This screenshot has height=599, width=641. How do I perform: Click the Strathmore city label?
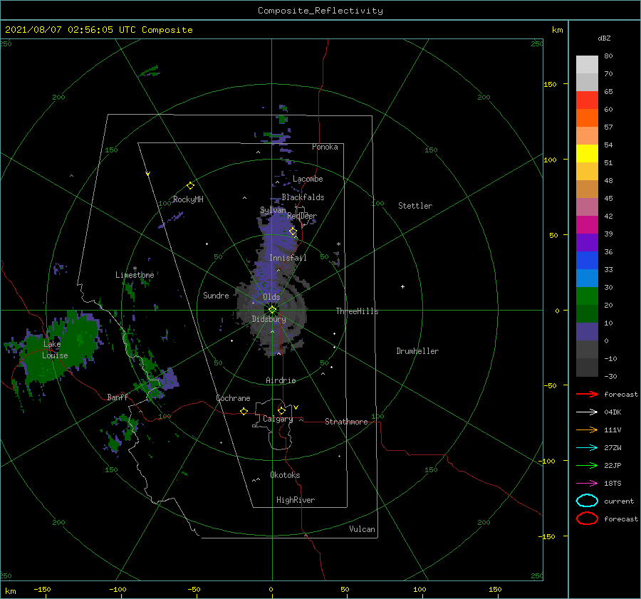coord(346,422)
